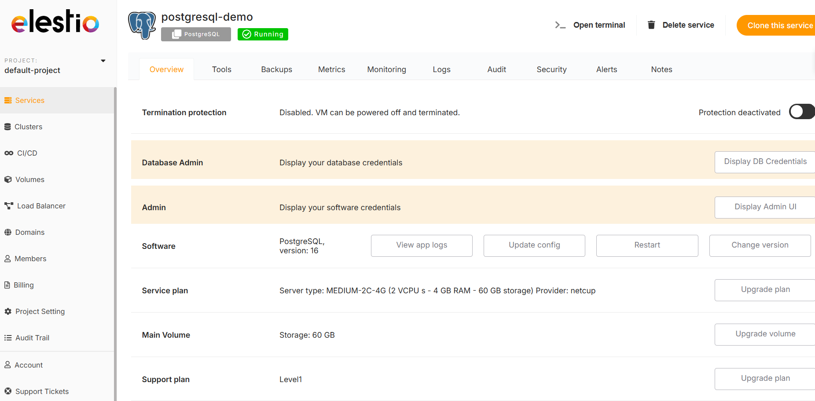Image resolution: width=815 pixels, height=401 pixels.
Task: Click the elestio logo
Action: [55, 22]
